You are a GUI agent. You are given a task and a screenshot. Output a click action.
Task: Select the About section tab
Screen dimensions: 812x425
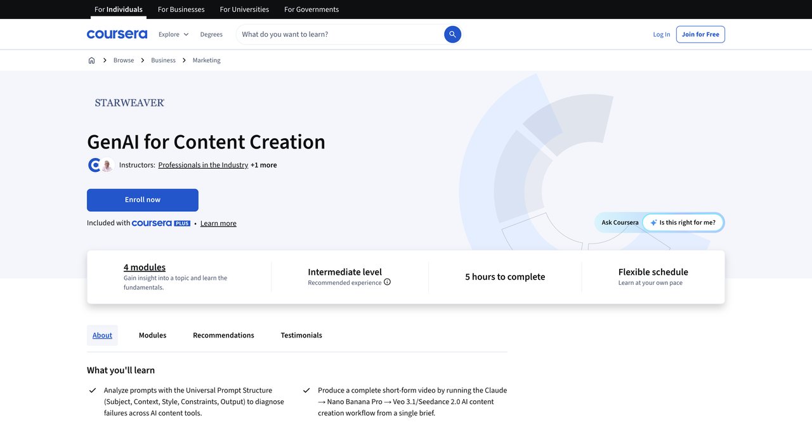click(102, 335)
